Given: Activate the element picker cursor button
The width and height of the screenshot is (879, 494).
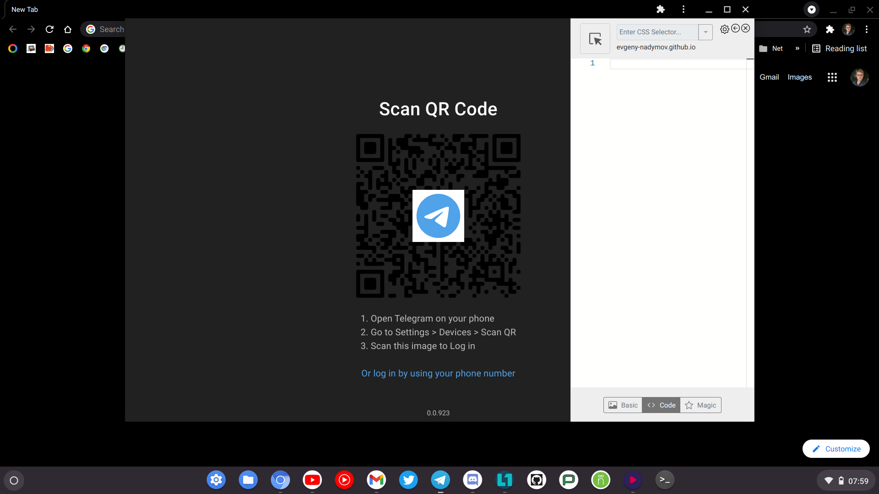Looking at the screenshot, I should pos(595,39).
